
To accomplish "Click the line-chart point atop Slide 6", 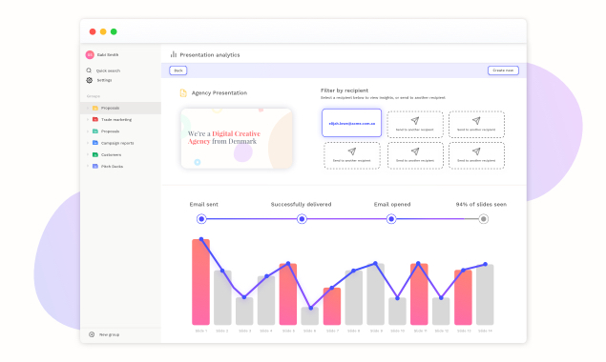I will (310, 308).
